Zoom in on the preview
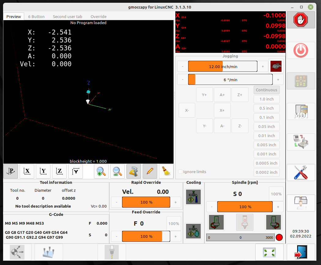The image size is (321, 265). click(x=101, y=171)
